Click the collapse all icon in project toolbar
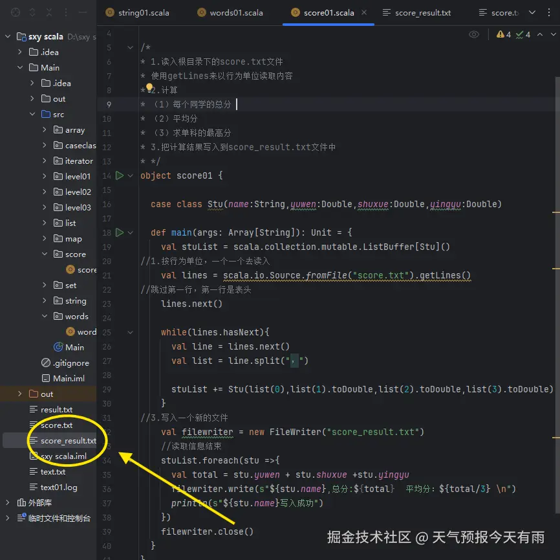Image resolution: width=560 pixels, height=560 pixels. point(49,12)
